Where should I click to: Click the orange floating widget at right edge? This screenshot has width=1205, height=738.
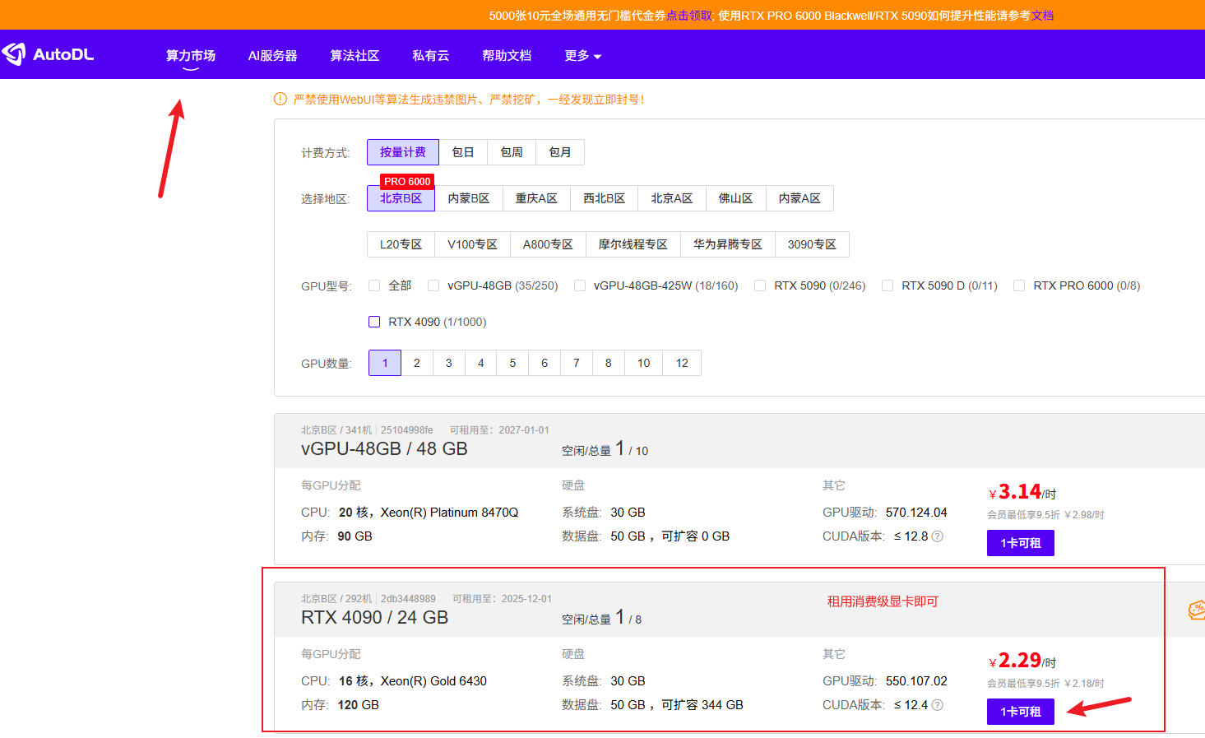[x=1197, y=610]
